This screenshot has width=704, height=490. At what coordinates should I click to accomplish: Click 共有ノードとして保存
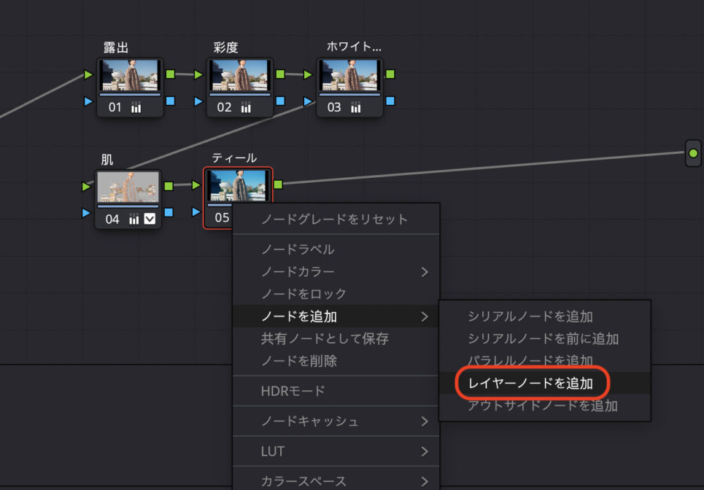325,339
